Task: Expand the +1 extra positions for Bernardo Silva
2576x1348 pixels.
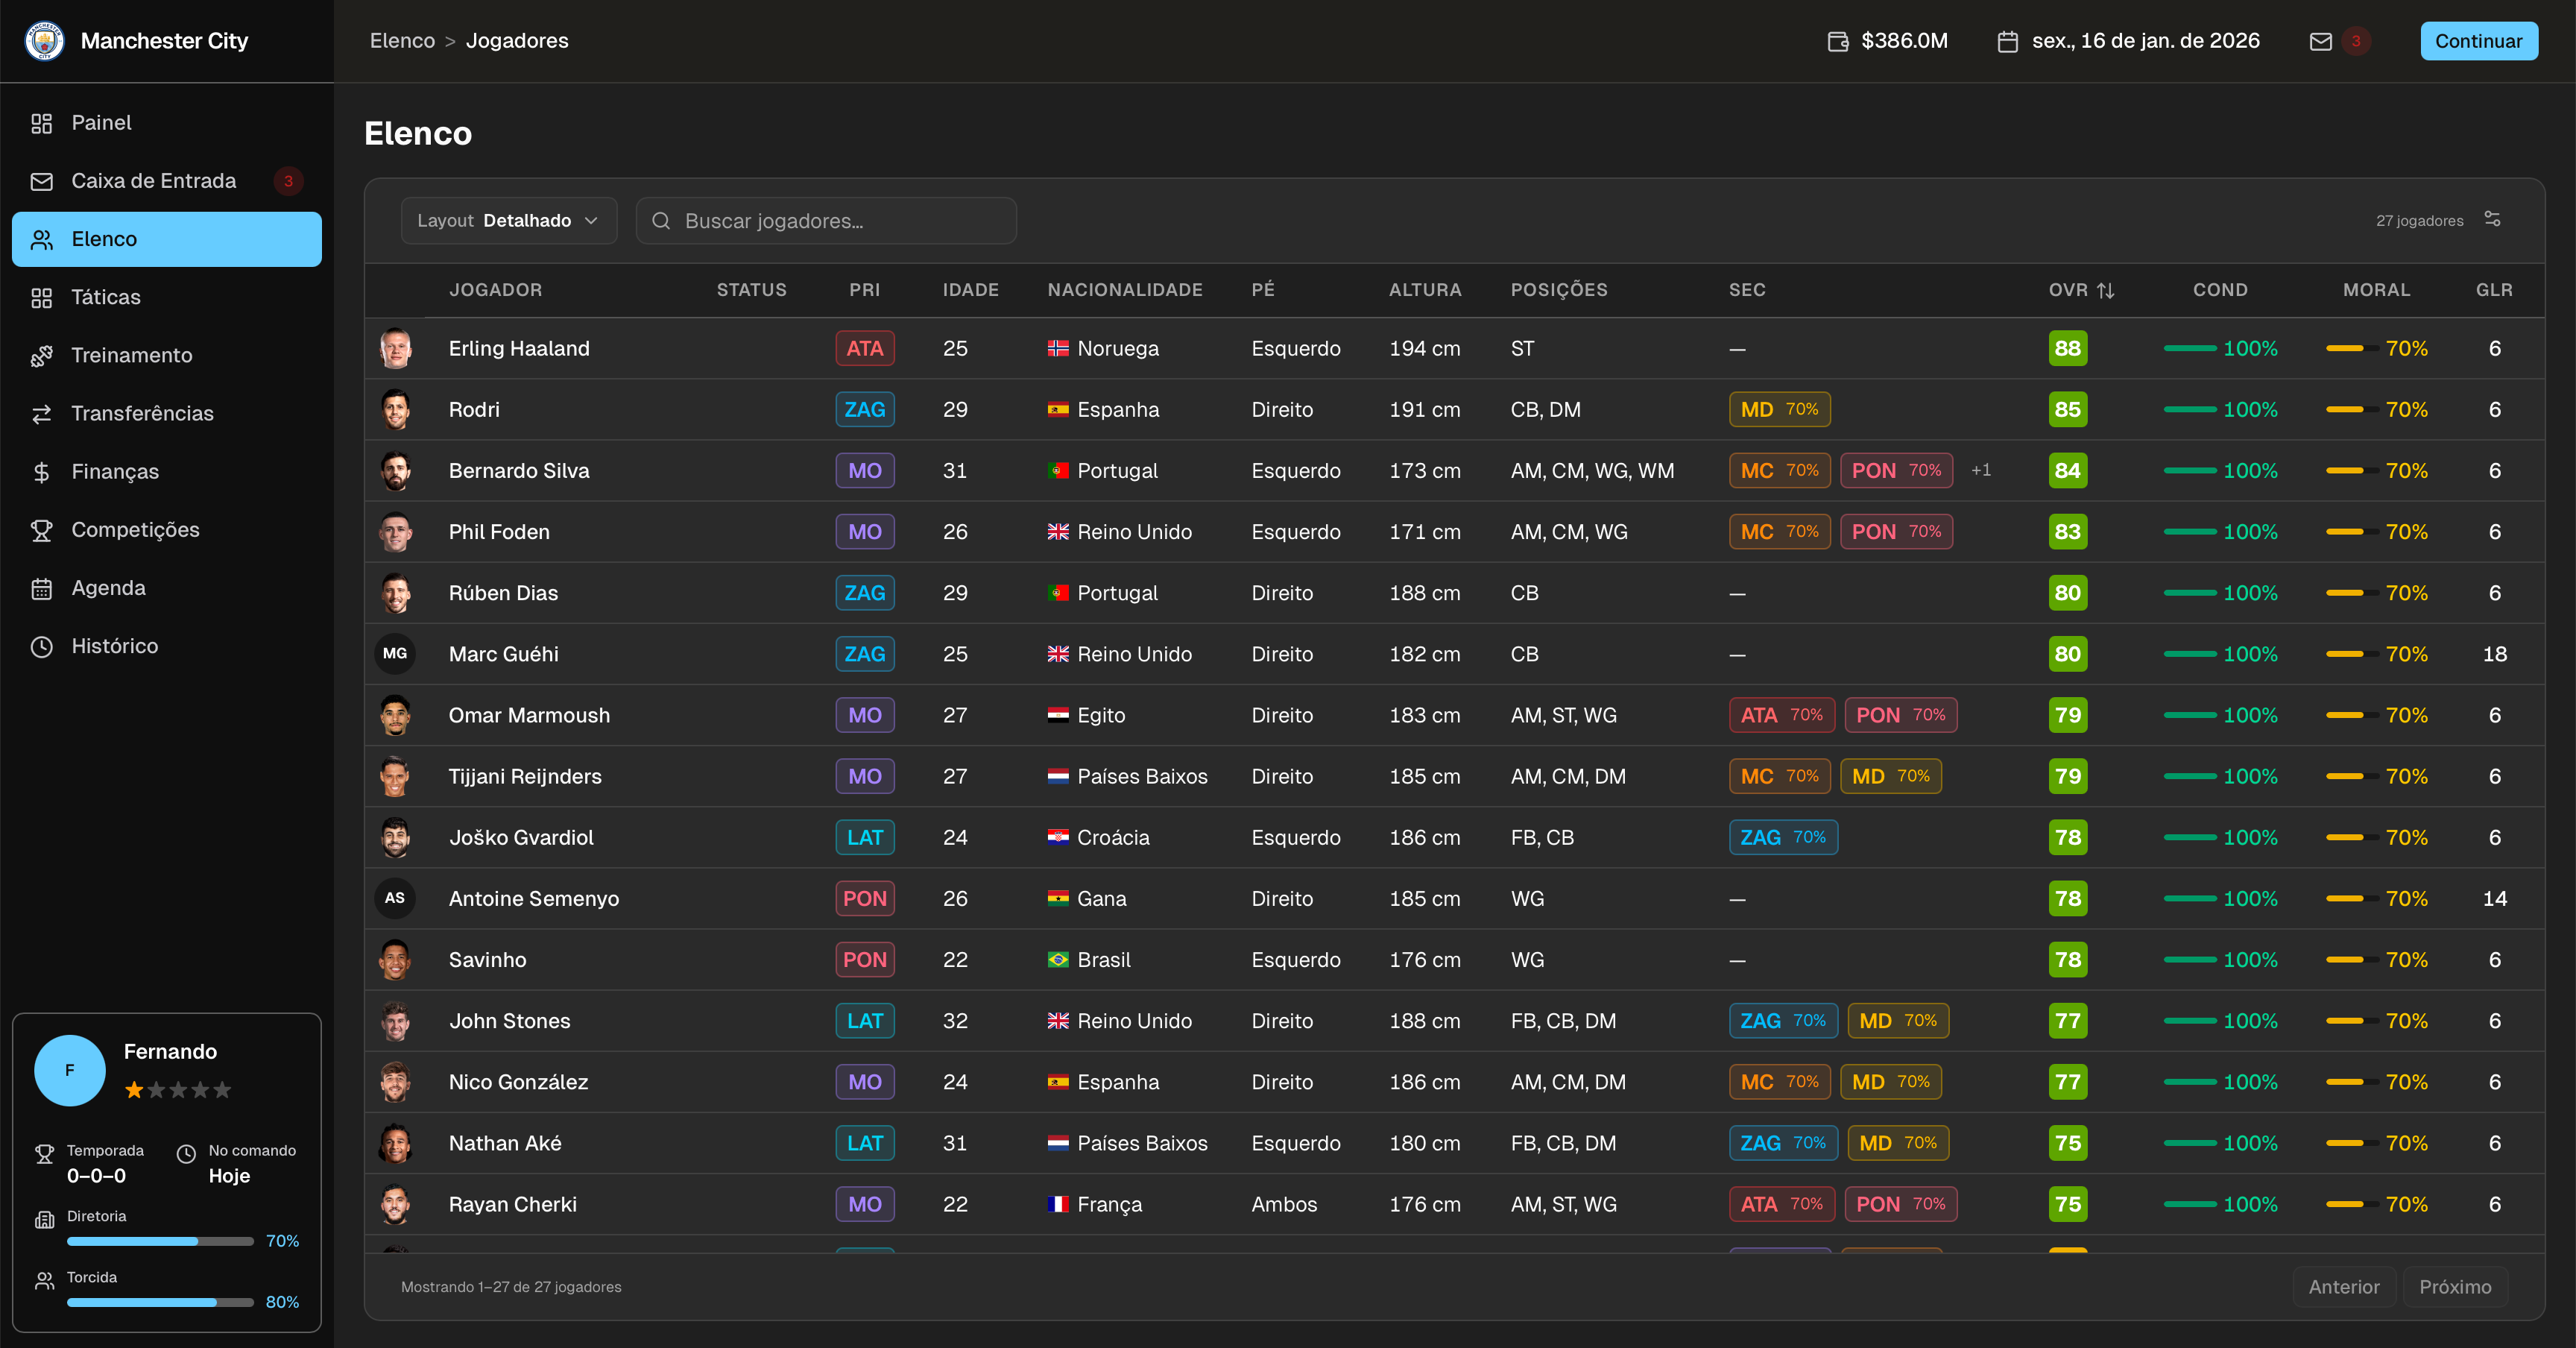Action: (x=1980, y=470)
